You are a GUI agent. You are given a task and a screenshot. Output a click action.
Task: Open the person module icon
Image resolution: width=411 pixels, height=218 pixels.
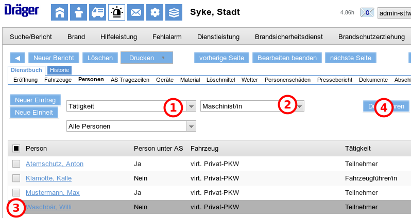coord(78,12)
